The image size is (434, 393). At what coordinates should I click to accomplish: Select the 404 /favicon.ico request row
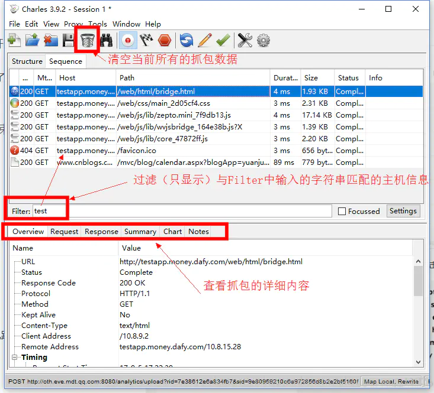coord(216,151)
